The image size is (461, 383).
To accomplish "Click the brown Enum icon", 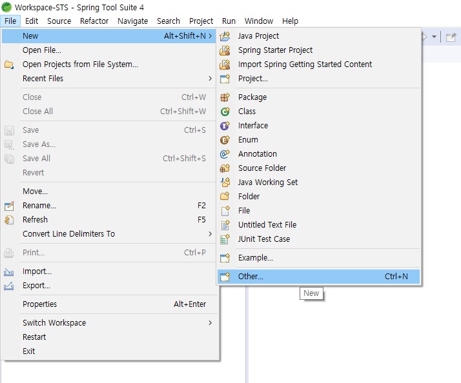I will tap(225, 140).
